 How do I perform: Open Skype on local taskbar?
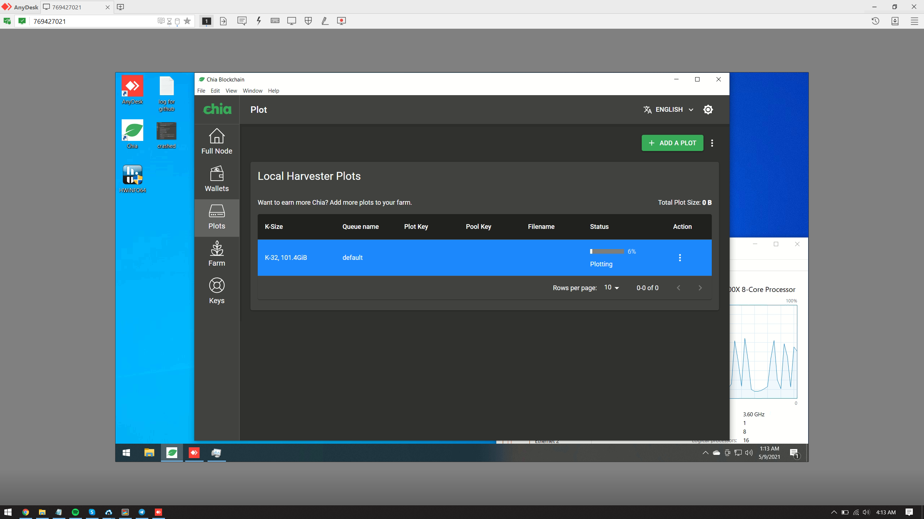click(92, 512)
